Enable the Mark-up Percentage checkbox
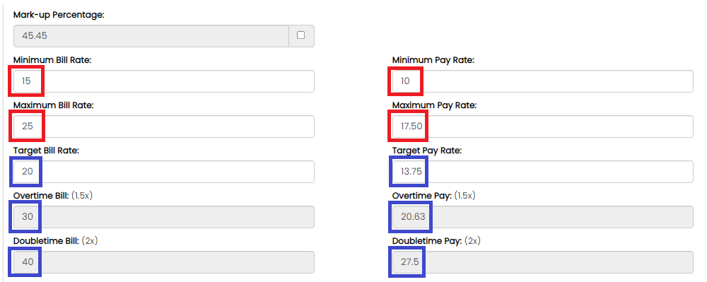 click(300, 35)
